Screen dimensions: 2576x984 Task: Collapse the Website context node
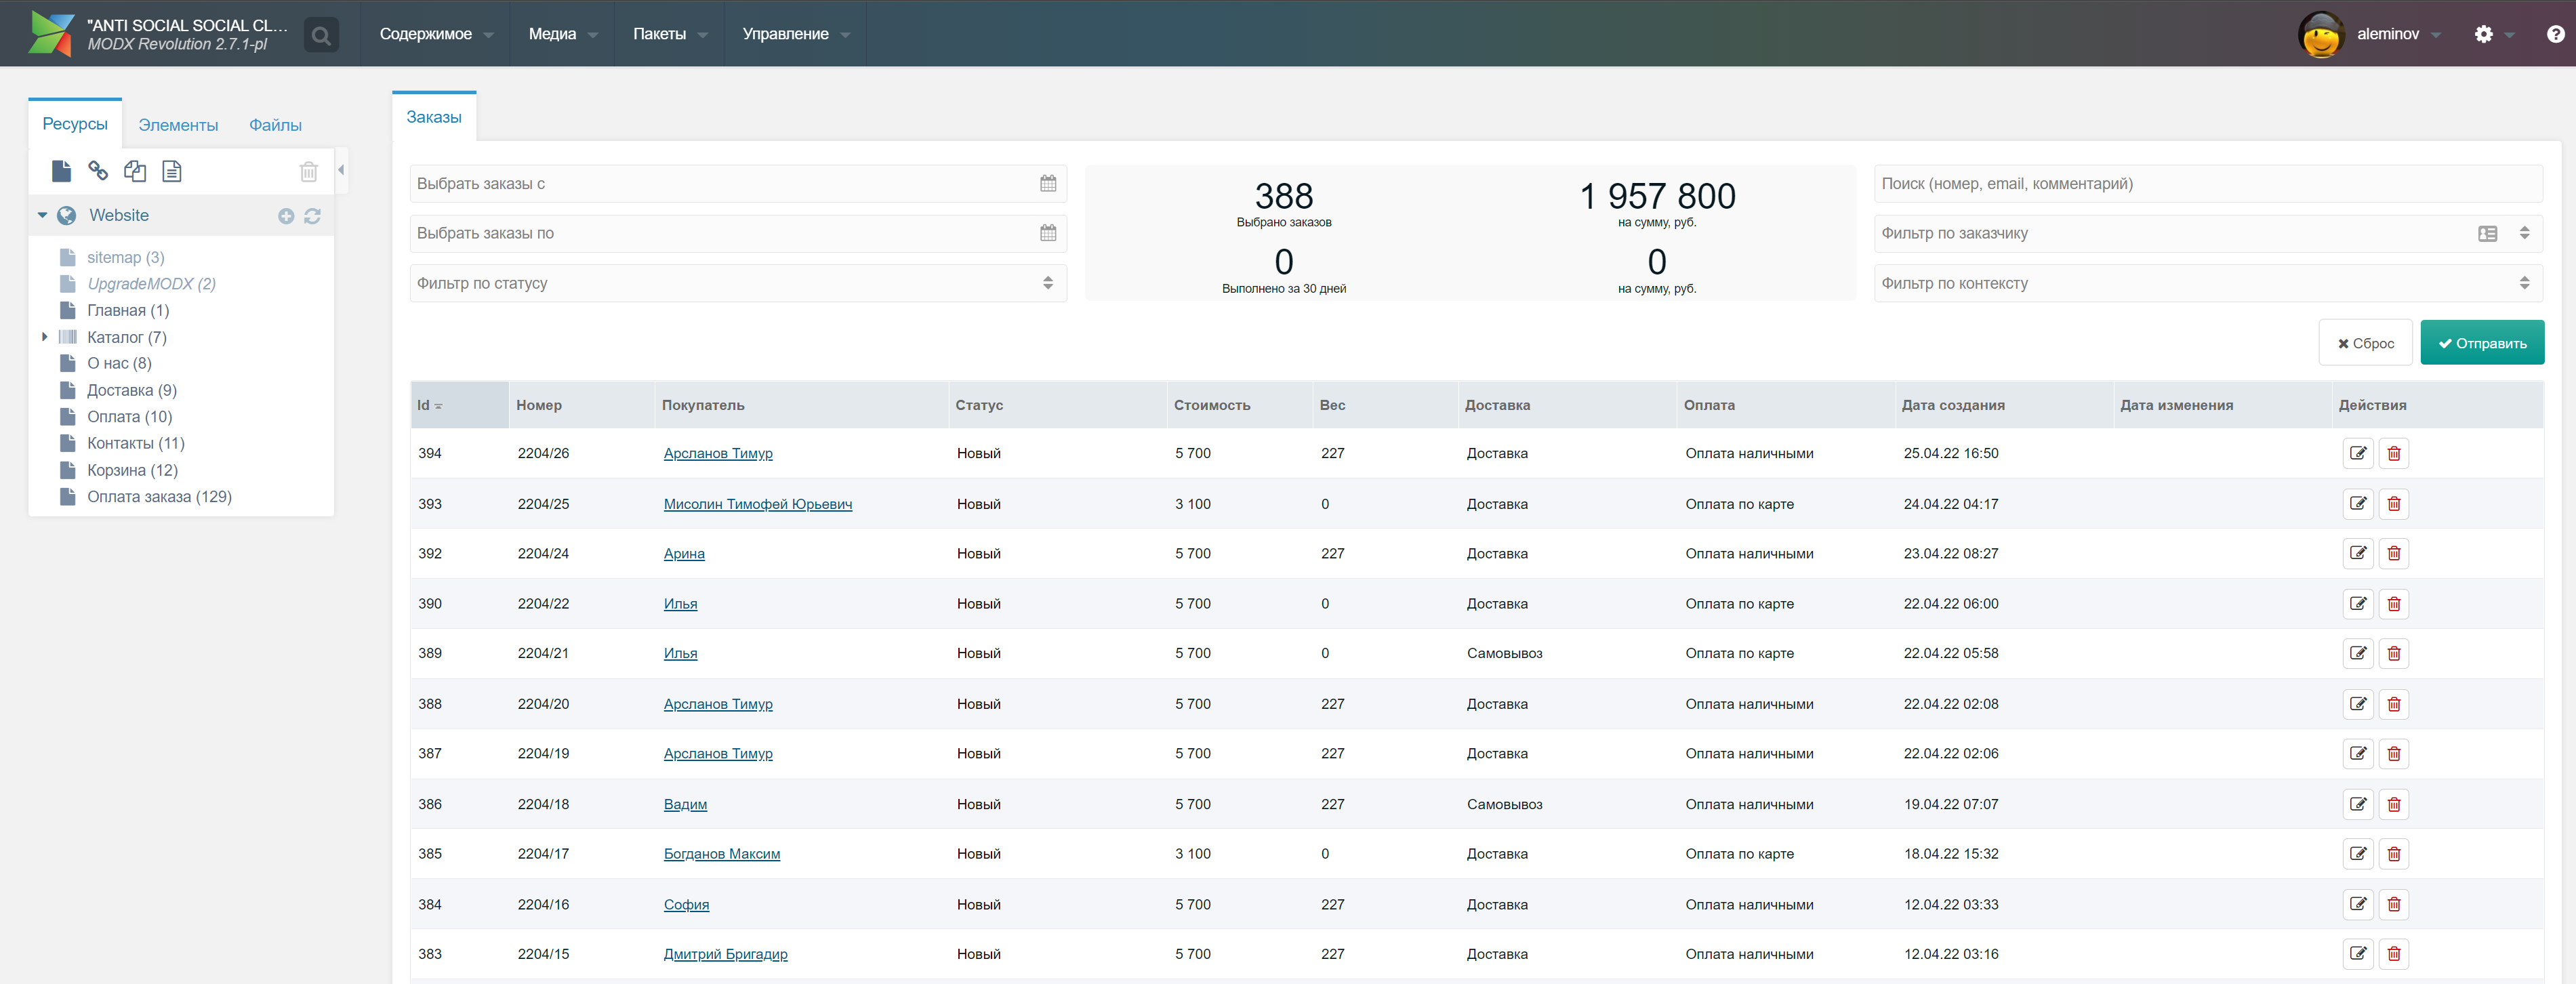click(42, 215)
